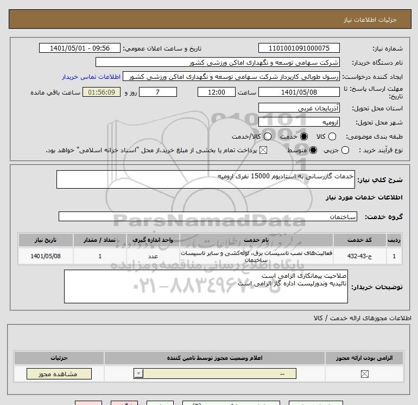Click the request creator name field
Viewport: 418px width, 405px height.
click(x=231, y=77)
